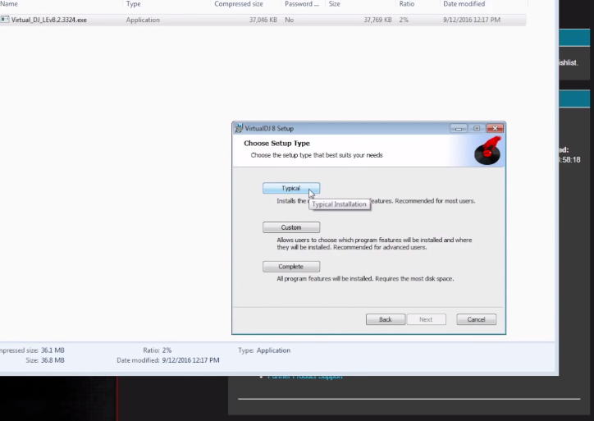Go Back in VirtualDJ setup

point(386,319)
